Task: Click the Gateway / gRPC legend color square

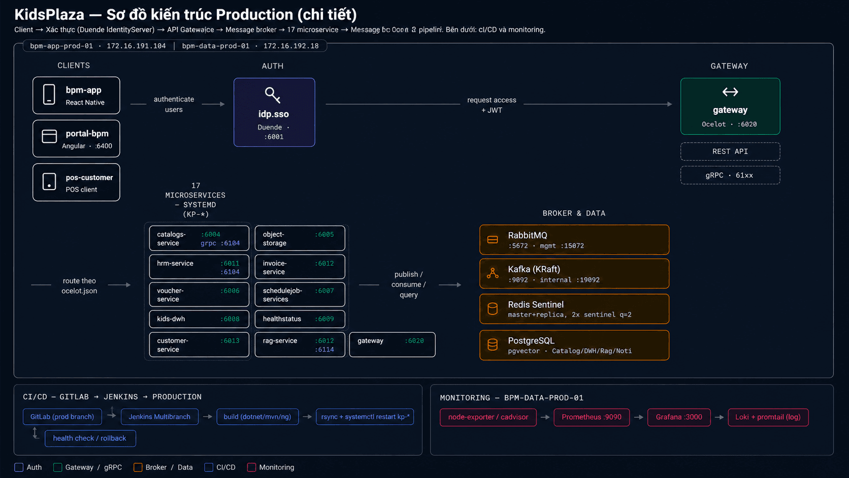Action: click(x=57, y=467)
